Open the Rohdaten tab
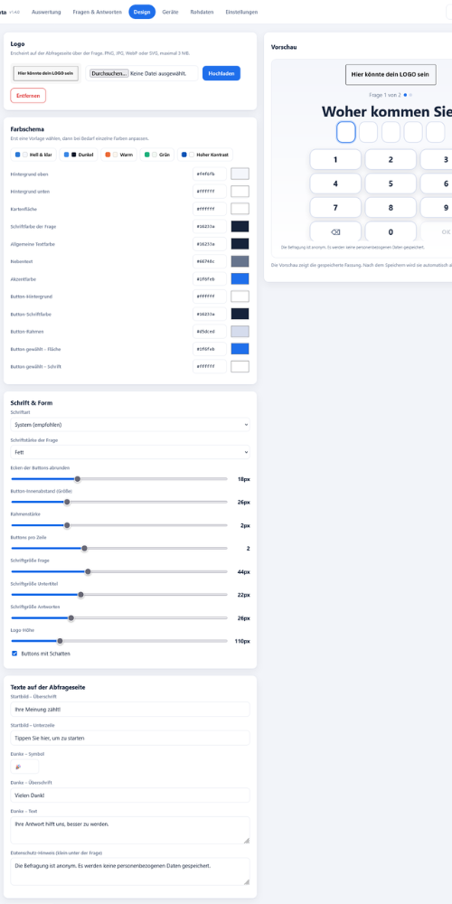 click(202, 12)
